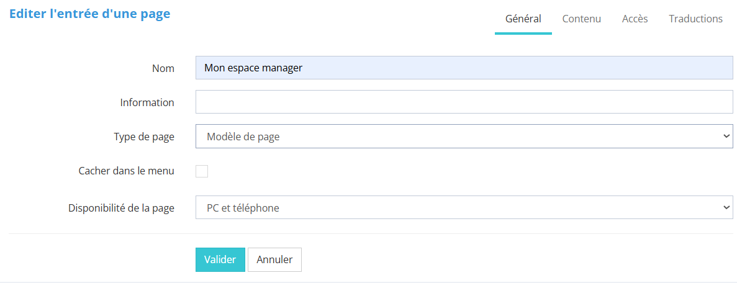Click the 'Disponibilité de la page' label
Image resolution: width=737 pixels, height=283 pixels.
click(121, 208)
